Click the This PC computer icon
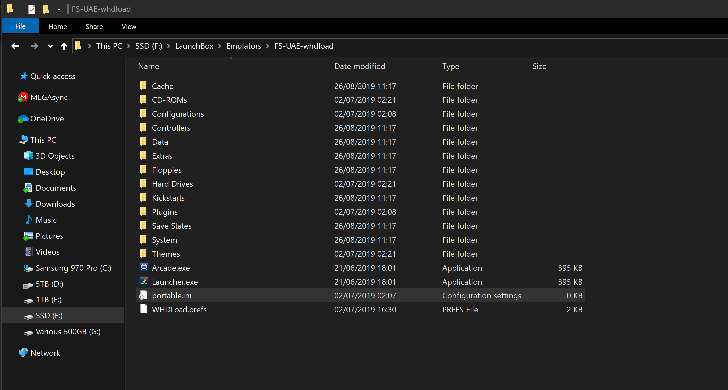 23,140
